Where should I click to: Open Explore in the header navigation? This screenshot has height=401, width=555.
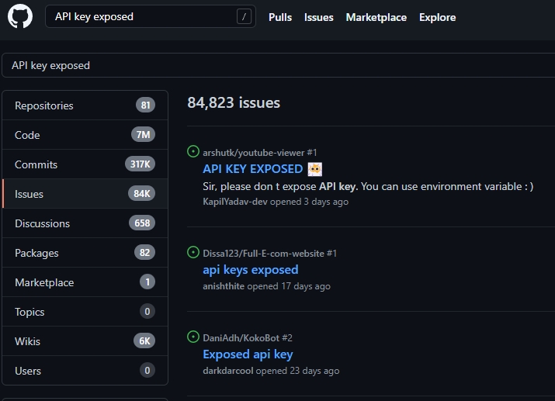tap(437, 17)
